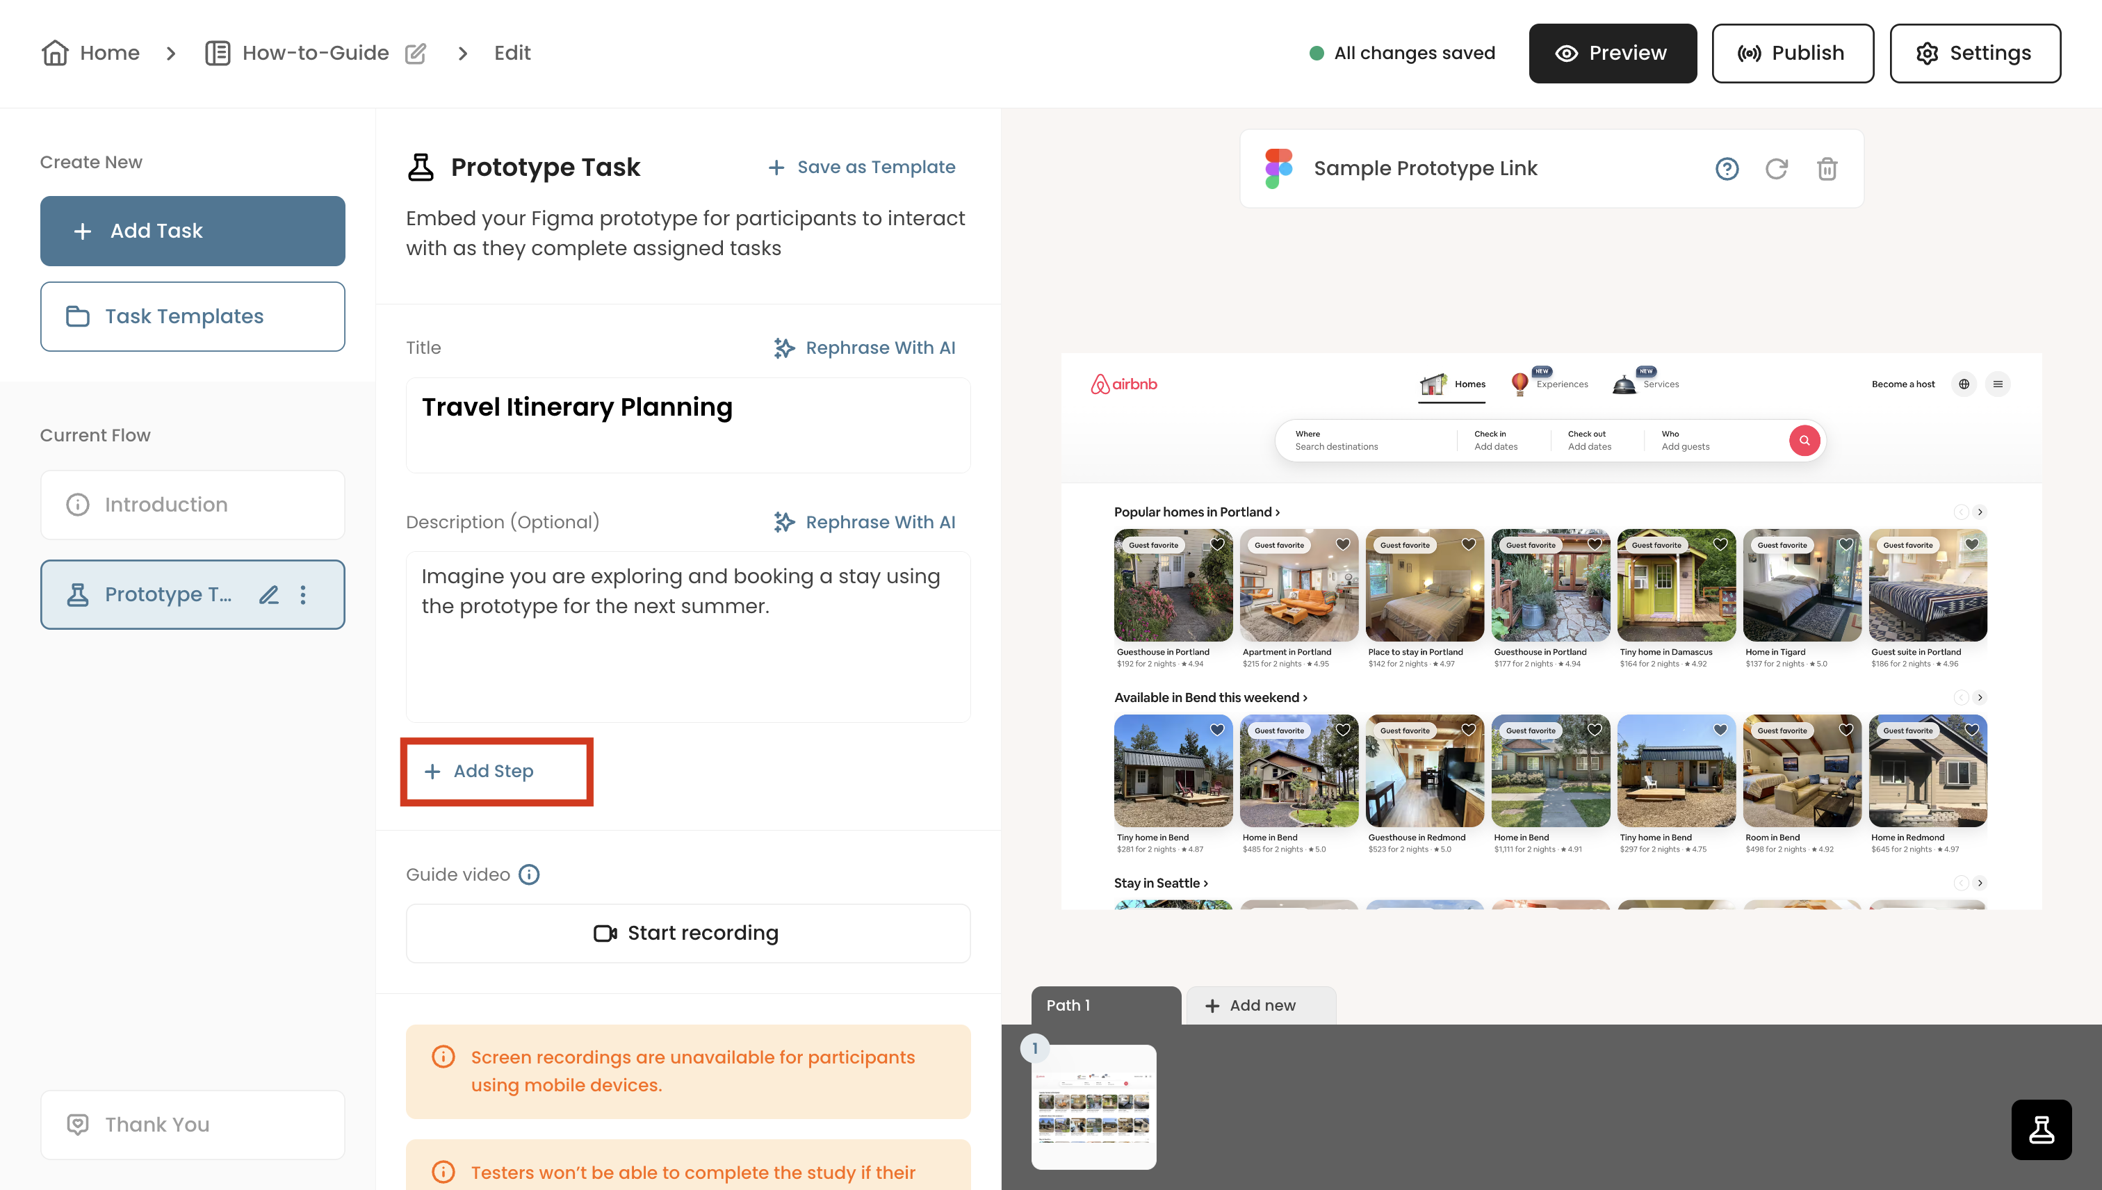
Task: Click next arrow for Stay in Seattle row
Action: (x=1980, y=883)
